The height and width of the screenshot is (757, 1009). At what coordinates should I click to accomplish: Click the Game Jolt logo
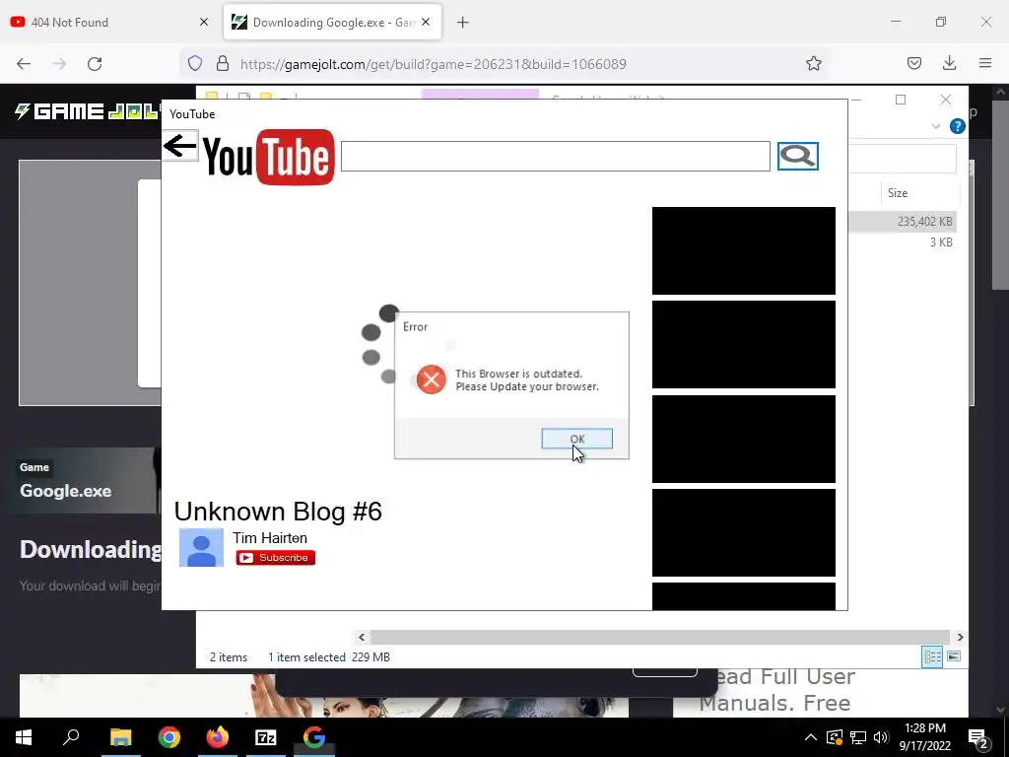point(88,111)
